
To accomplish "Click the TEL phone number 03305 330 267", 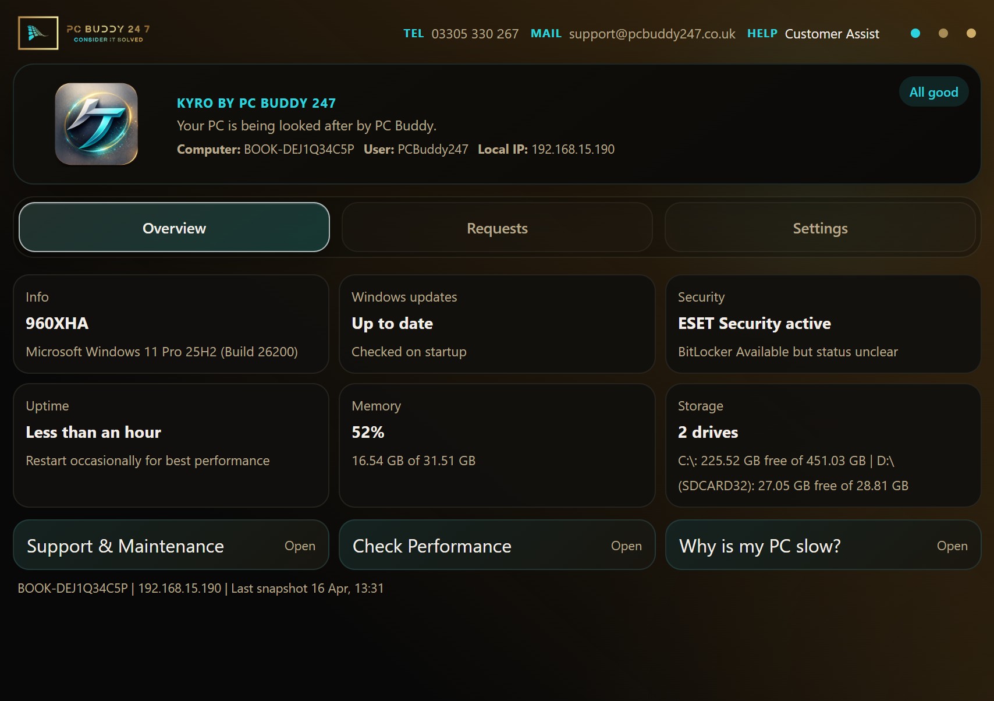I will point(475,34).
